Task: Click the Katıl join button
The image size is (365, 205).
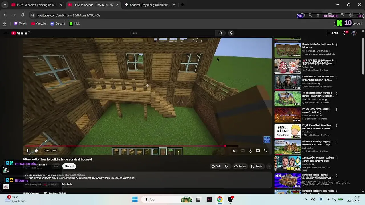Action: click(x=56, y=166)
